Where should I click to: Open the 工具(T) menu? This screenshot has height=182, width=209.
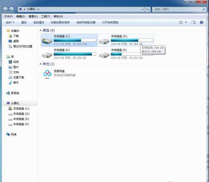pos(46,16)
